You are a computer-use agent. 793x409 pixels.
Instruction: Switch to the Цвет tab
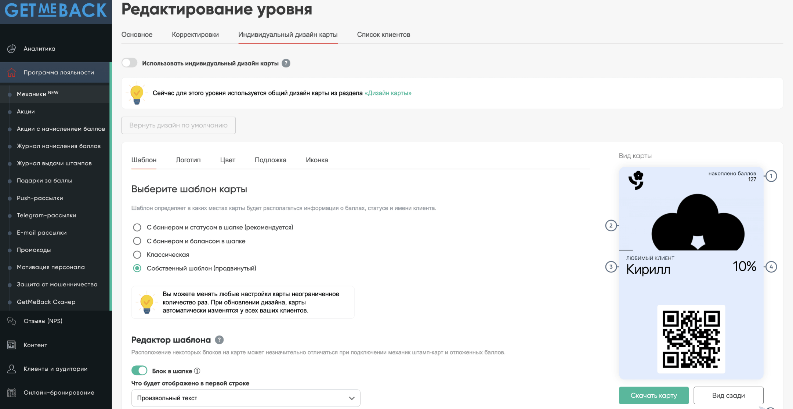click(x=228, y=160)
